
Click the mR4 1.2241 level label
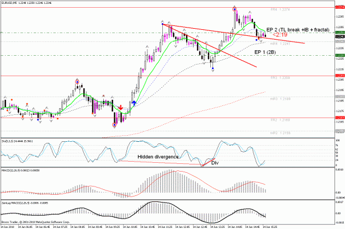[280, 44]
